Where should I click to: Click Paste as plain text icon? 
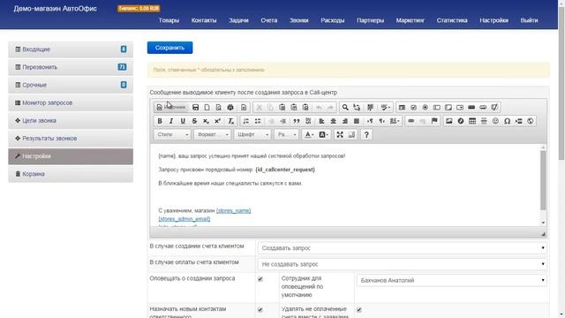pos(294,108)
